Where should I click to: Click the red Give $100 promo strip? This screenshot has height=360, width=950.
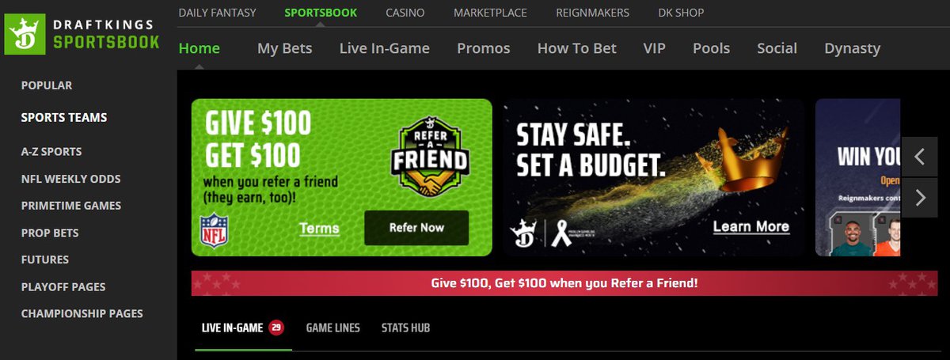click(x=564, y=283)
